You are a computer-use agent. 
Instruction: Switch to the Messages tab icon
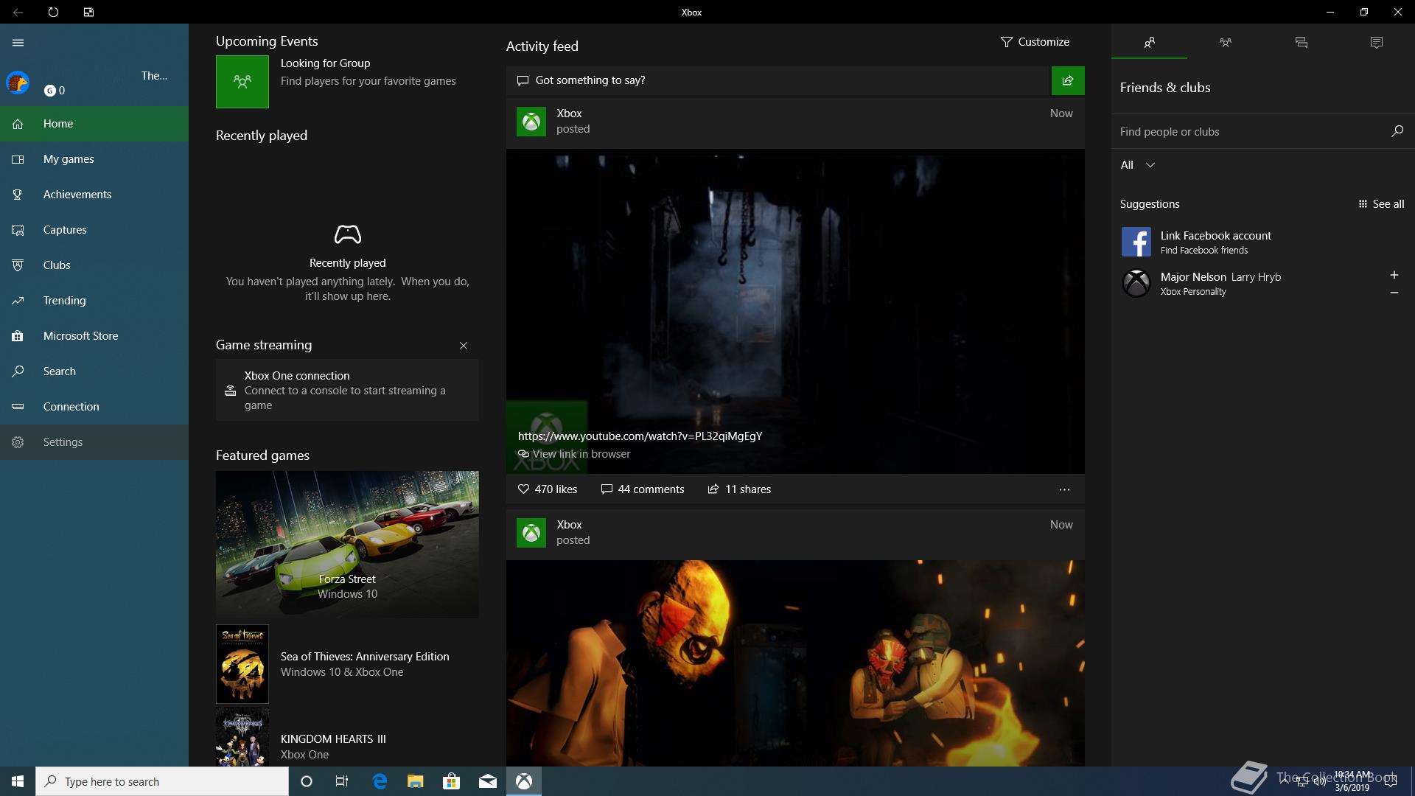[x=1301, y=42]
